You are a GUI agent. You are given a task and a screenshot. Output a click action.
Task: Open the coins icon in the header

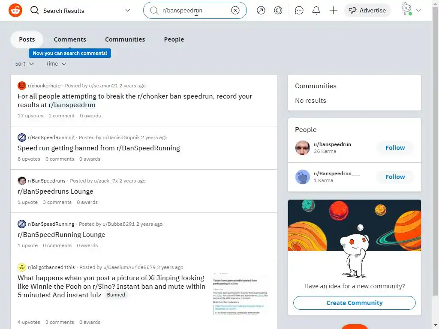click(278, 10)
